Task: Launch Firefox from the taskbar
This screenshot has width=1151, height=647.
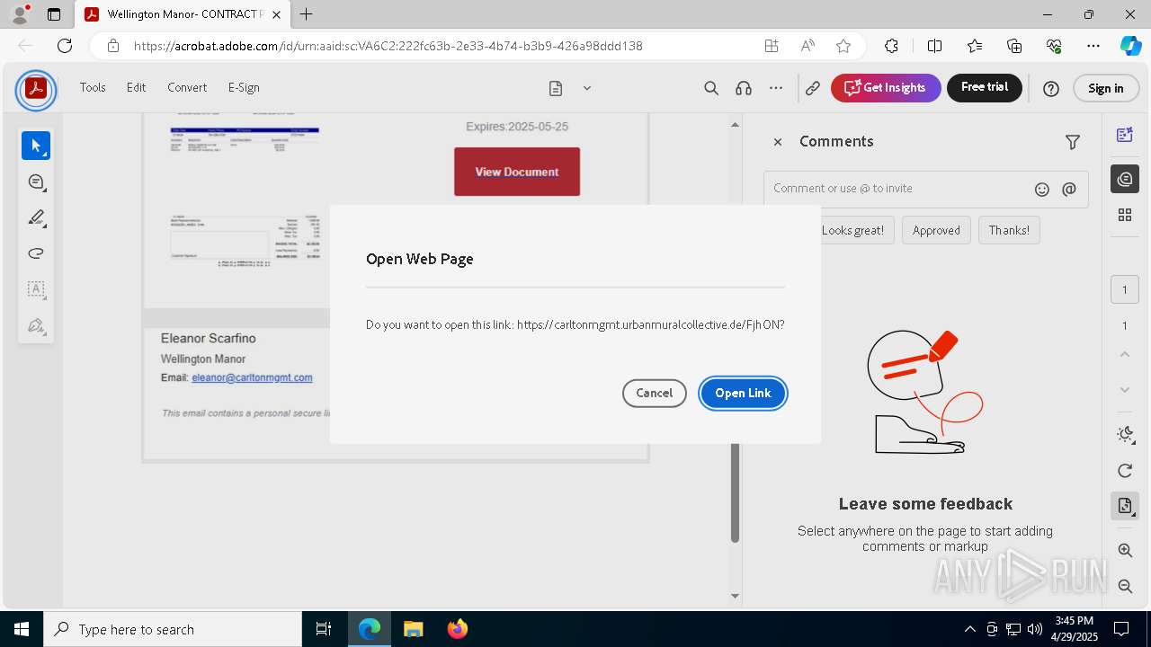Action: (457, 629)
